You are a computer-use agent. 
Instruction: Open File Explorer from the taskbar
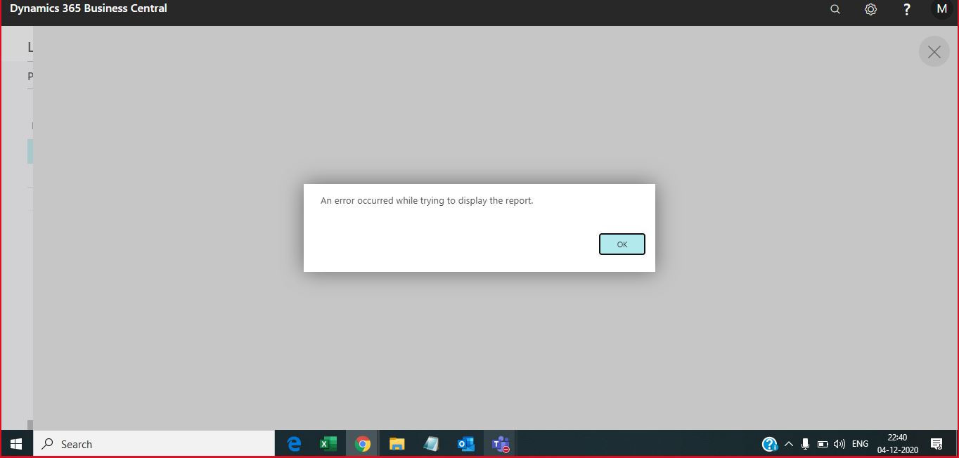click(397, 443)
